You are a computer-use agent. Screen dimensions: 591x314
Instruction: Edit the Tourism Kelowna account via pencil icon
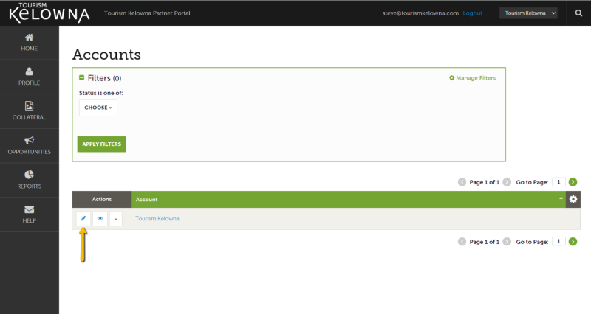pos(83,218)
